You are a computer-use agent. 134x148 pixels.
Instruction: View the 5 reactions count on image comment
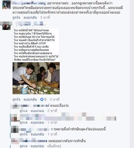click(45, 99)
